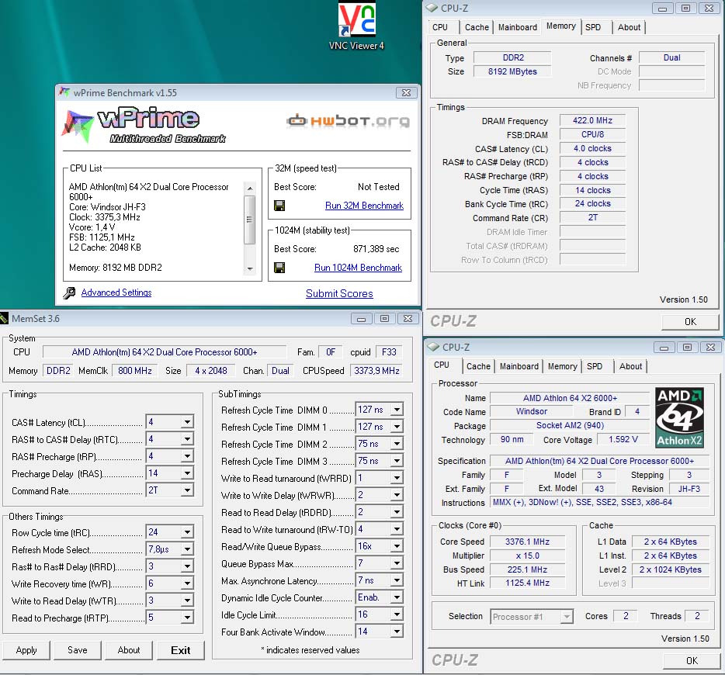Viewport: 725px width, 675px height.
Task: Click Apply button in MemSet
Action: pos(26,650)
